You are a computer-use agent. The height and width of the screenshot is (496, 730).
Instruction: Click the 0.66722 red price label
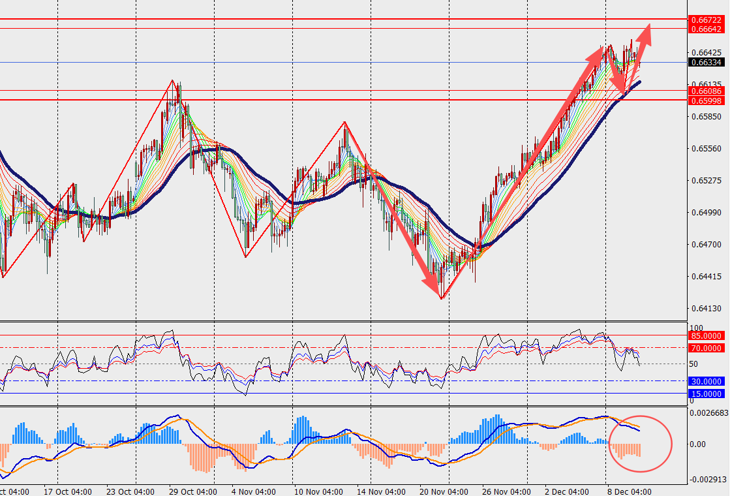pyautogui.click(x=705, y=20)
